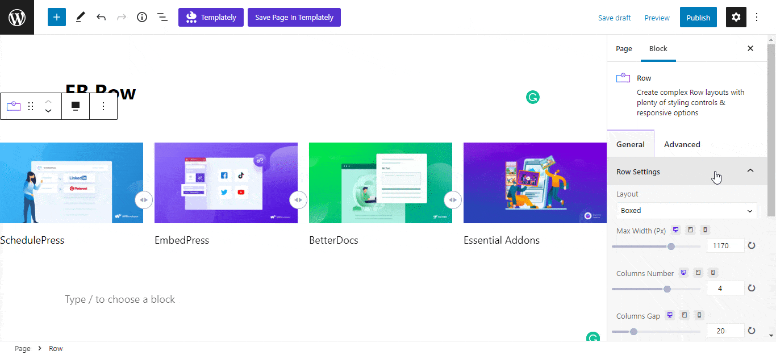
Task: Select the Tools pencil icon
Action: pyautogui.click(x=80, y=17)
